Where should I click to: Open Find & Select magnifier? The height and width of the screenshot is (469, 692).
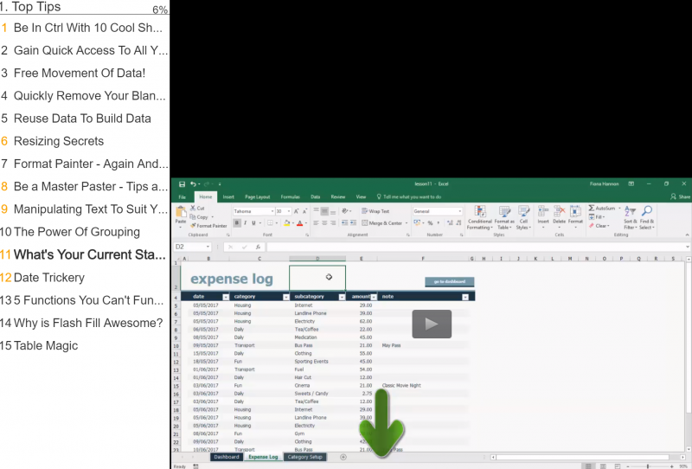click(647, 217)
